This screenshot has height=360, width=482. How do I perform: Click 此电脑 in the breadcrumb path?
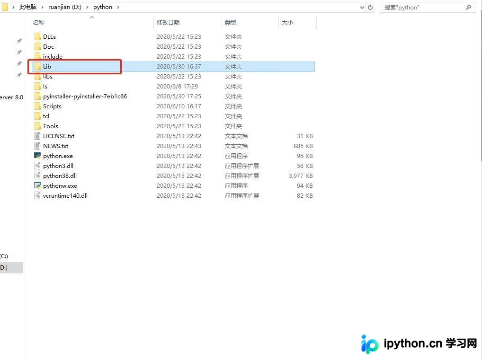tap(27, 7)
